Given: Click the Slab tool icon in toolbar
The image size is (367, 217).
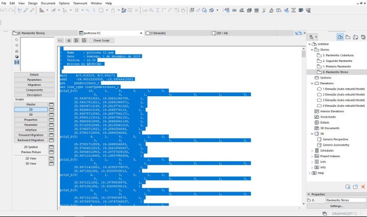Looking at the screenshot, I should [x=241, y=10].
